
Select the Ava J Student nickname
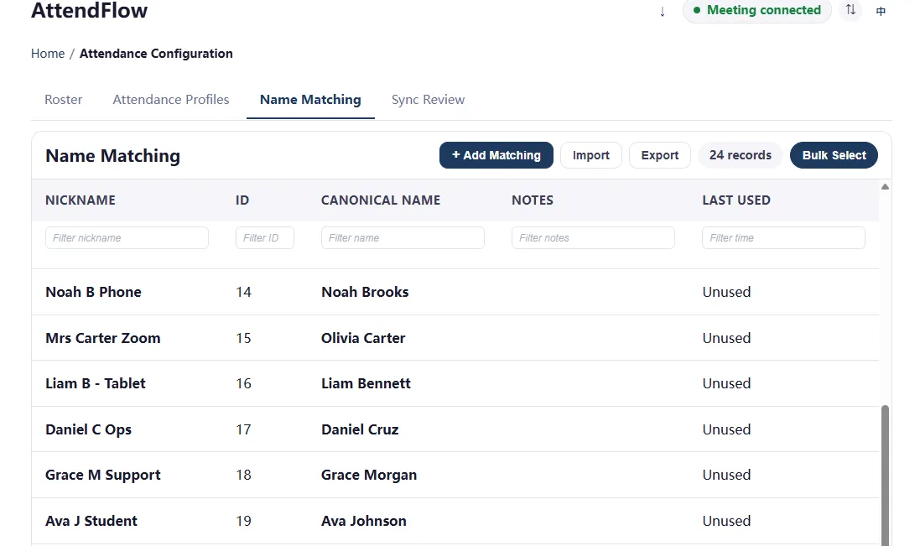(x=91, y=521)
